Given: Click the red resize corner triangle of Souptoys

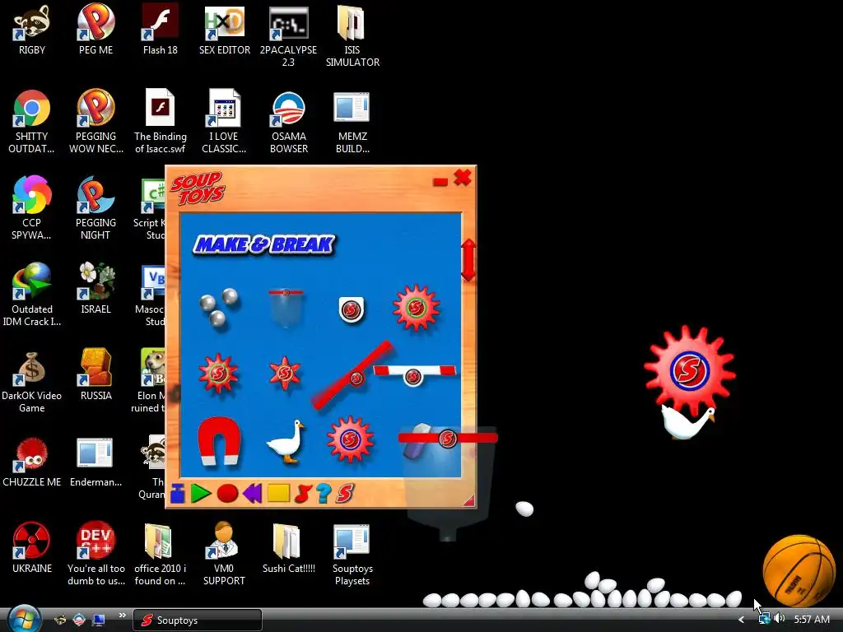Looking at the screenshot, I should pyautogui.click(x=468, y=501).
